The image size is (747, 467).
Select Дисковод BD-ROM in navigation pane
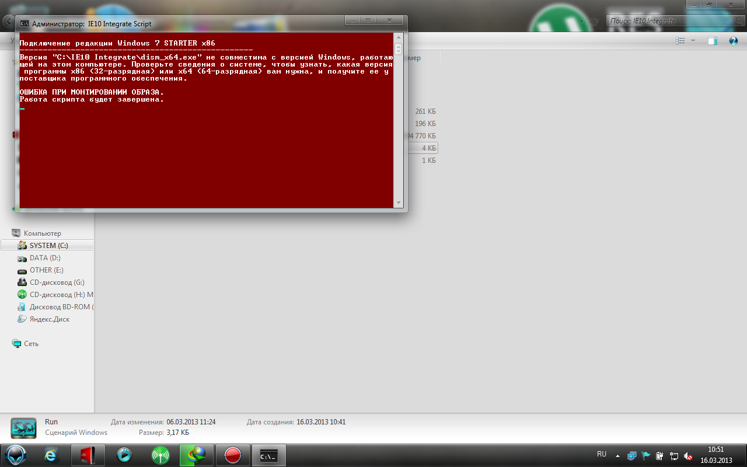(55, 307)
